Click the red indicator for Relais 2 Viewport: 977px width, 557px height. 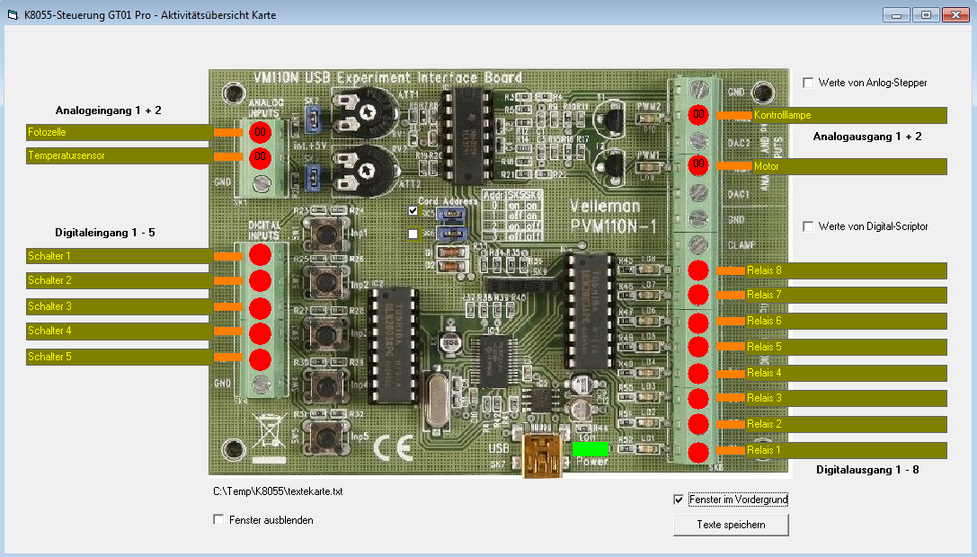point(698,424)
